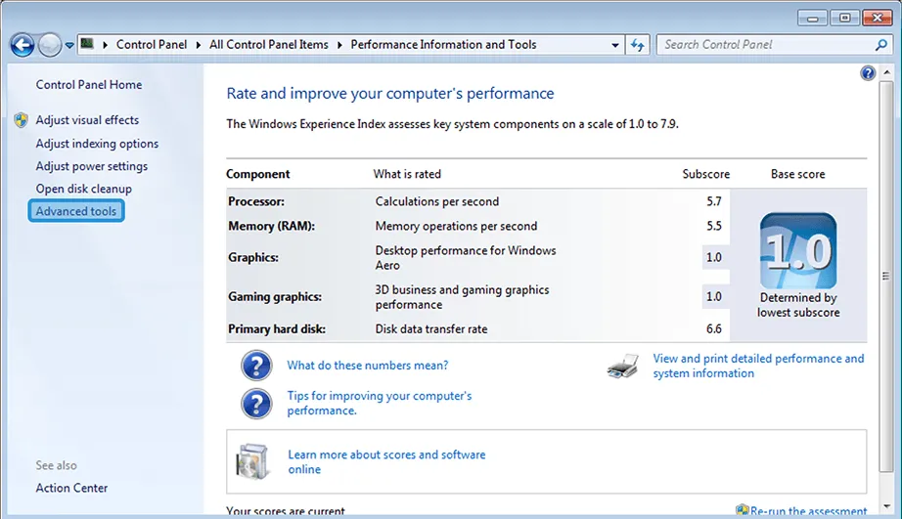Click the scrollbar up arrow
902x519 pixels.
[x=886, y=72]
